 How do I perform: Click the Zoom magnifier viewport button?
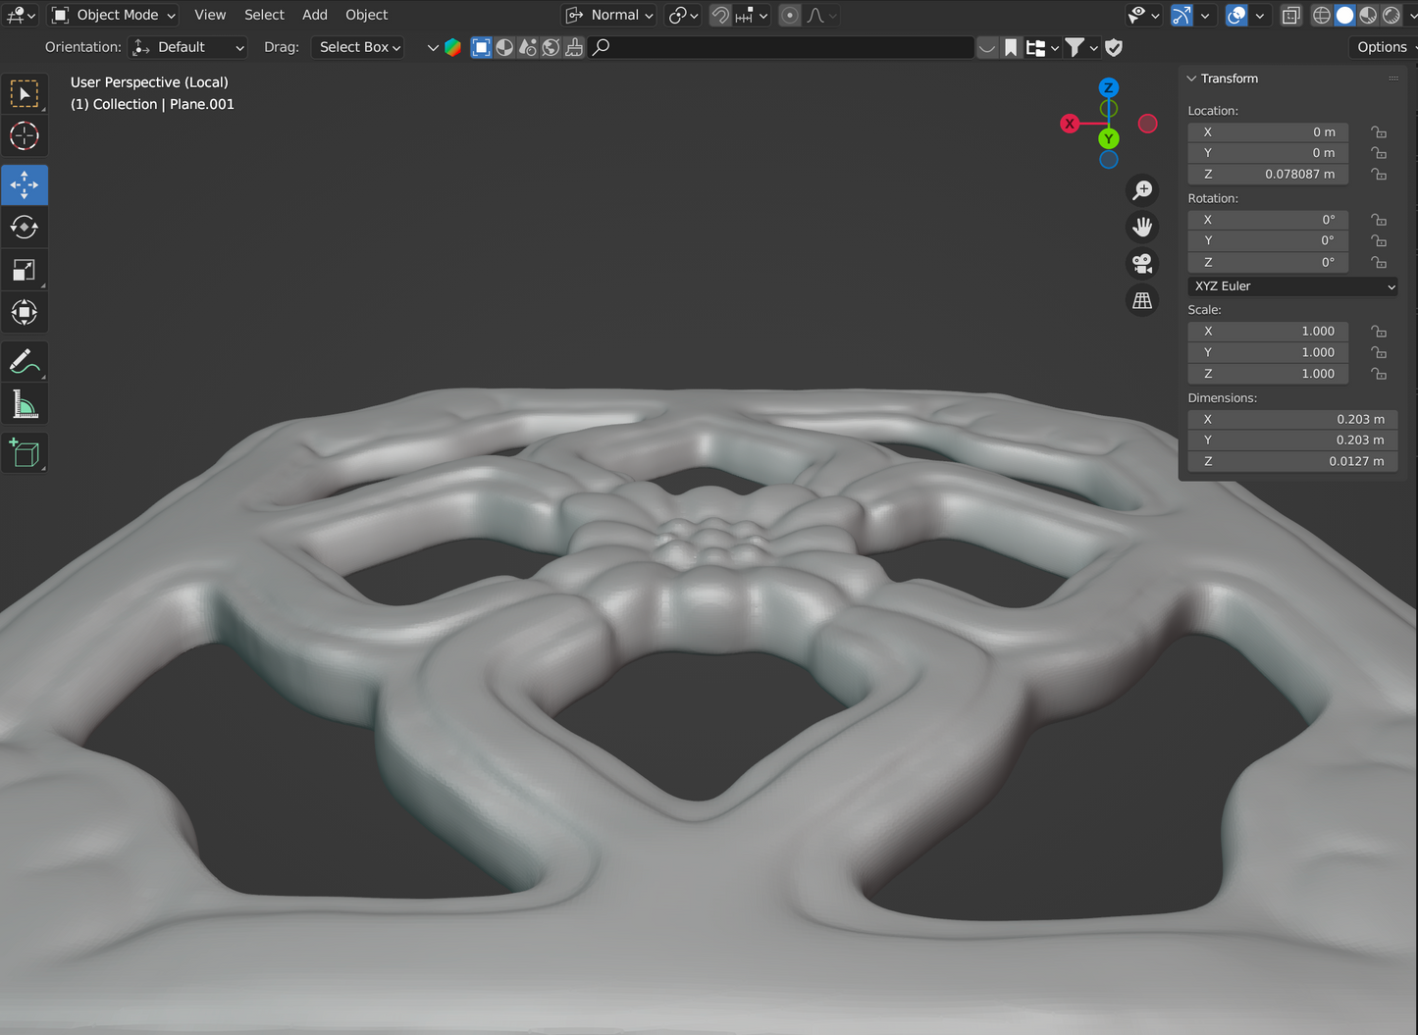pyautogui.click(x=1142, y=190)
